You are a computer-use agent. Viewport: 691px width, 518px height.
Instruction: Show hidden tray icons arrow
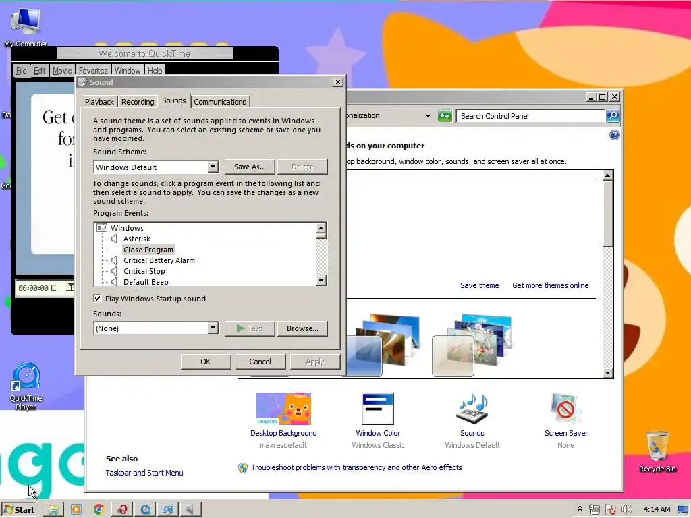pyautogui.click(x=580, y=509)
